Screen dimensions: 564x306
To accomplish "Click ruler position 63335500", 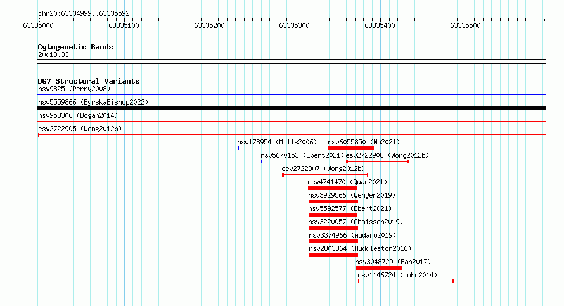I will click(465, 25).
